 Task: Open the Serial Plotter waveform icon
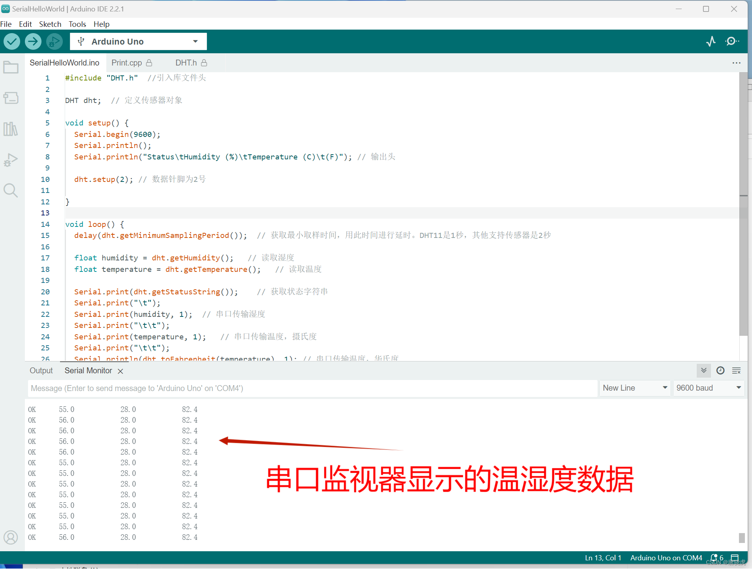pos(711,41)
